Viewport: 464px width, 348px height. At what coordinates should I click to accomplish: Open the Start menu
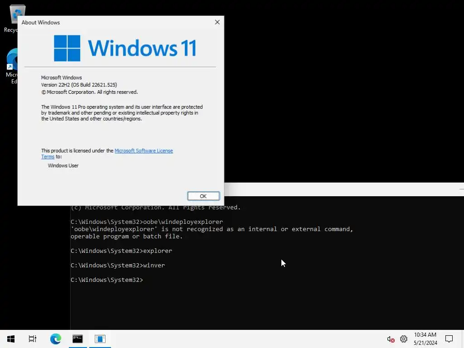click(11, 339)
